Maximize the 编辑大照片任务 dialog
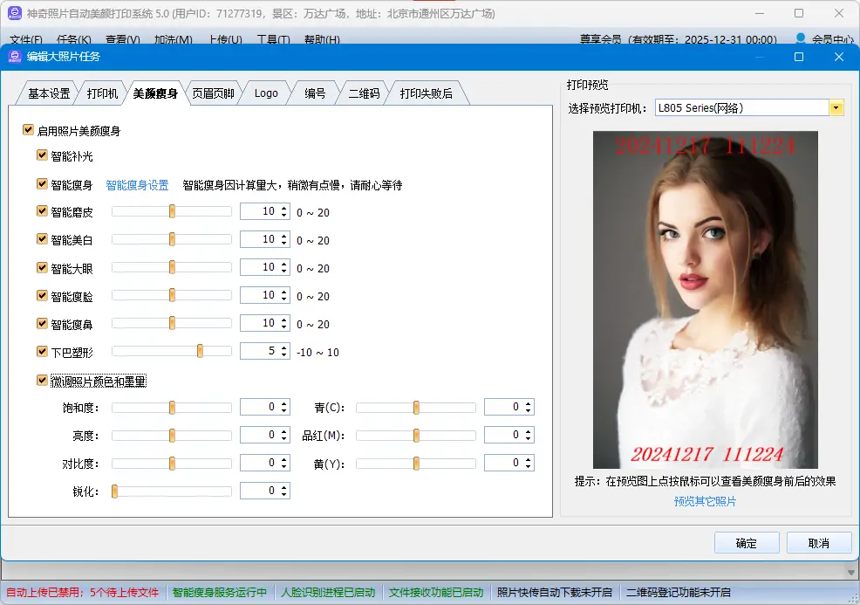The width and height of the screenshot is (860, 605). (x=799, y=57)
